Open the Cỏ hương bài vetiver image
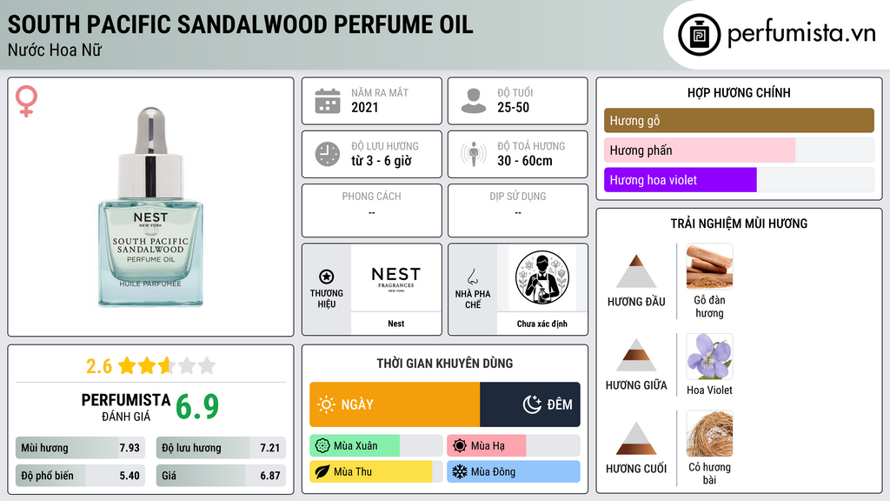This screenshot has width=890, height=501. pos(709,433)
